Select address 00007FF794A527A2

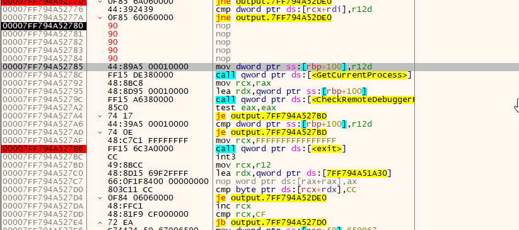pyautogui.click(x=43, y=108)
